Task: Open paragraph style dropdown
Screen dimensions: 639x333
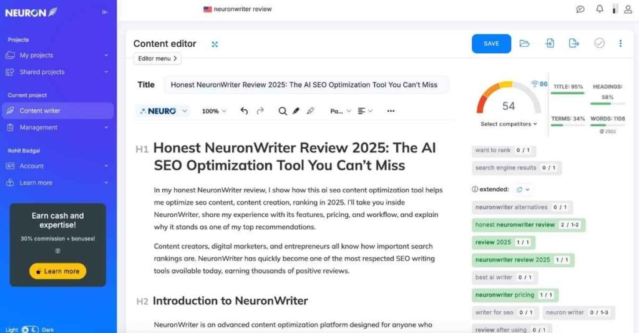Action: click(340, 111)
